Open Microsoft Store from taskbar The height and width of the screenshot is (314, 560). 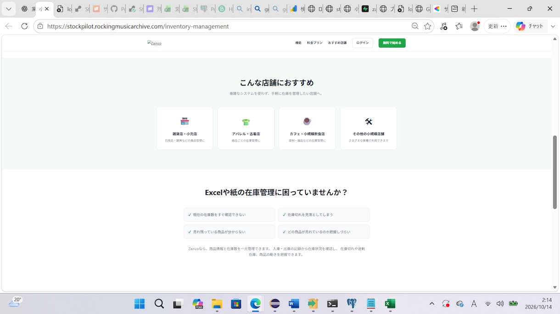236,303
